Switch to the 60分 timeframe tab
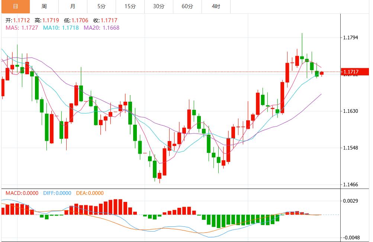This screenshot has width=373, height=242. tap(187, 7)
